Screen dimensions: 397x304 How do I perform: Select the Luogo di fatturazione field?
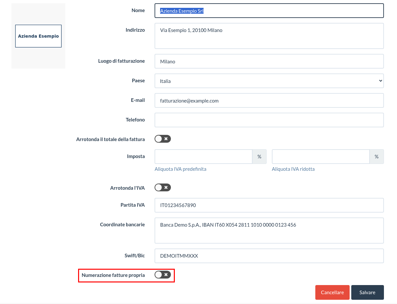click(269, 61)
